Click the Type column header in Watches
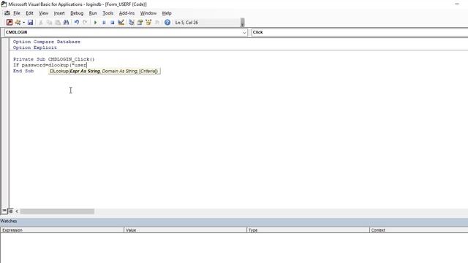Screen dimensions: 468x263 pos(308,230)
